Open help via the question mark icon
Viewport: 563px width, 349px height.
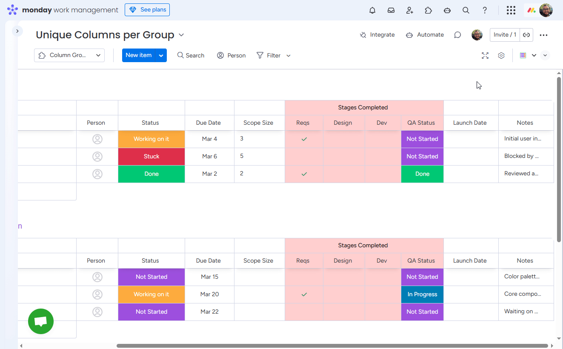(x=485, y=10)
